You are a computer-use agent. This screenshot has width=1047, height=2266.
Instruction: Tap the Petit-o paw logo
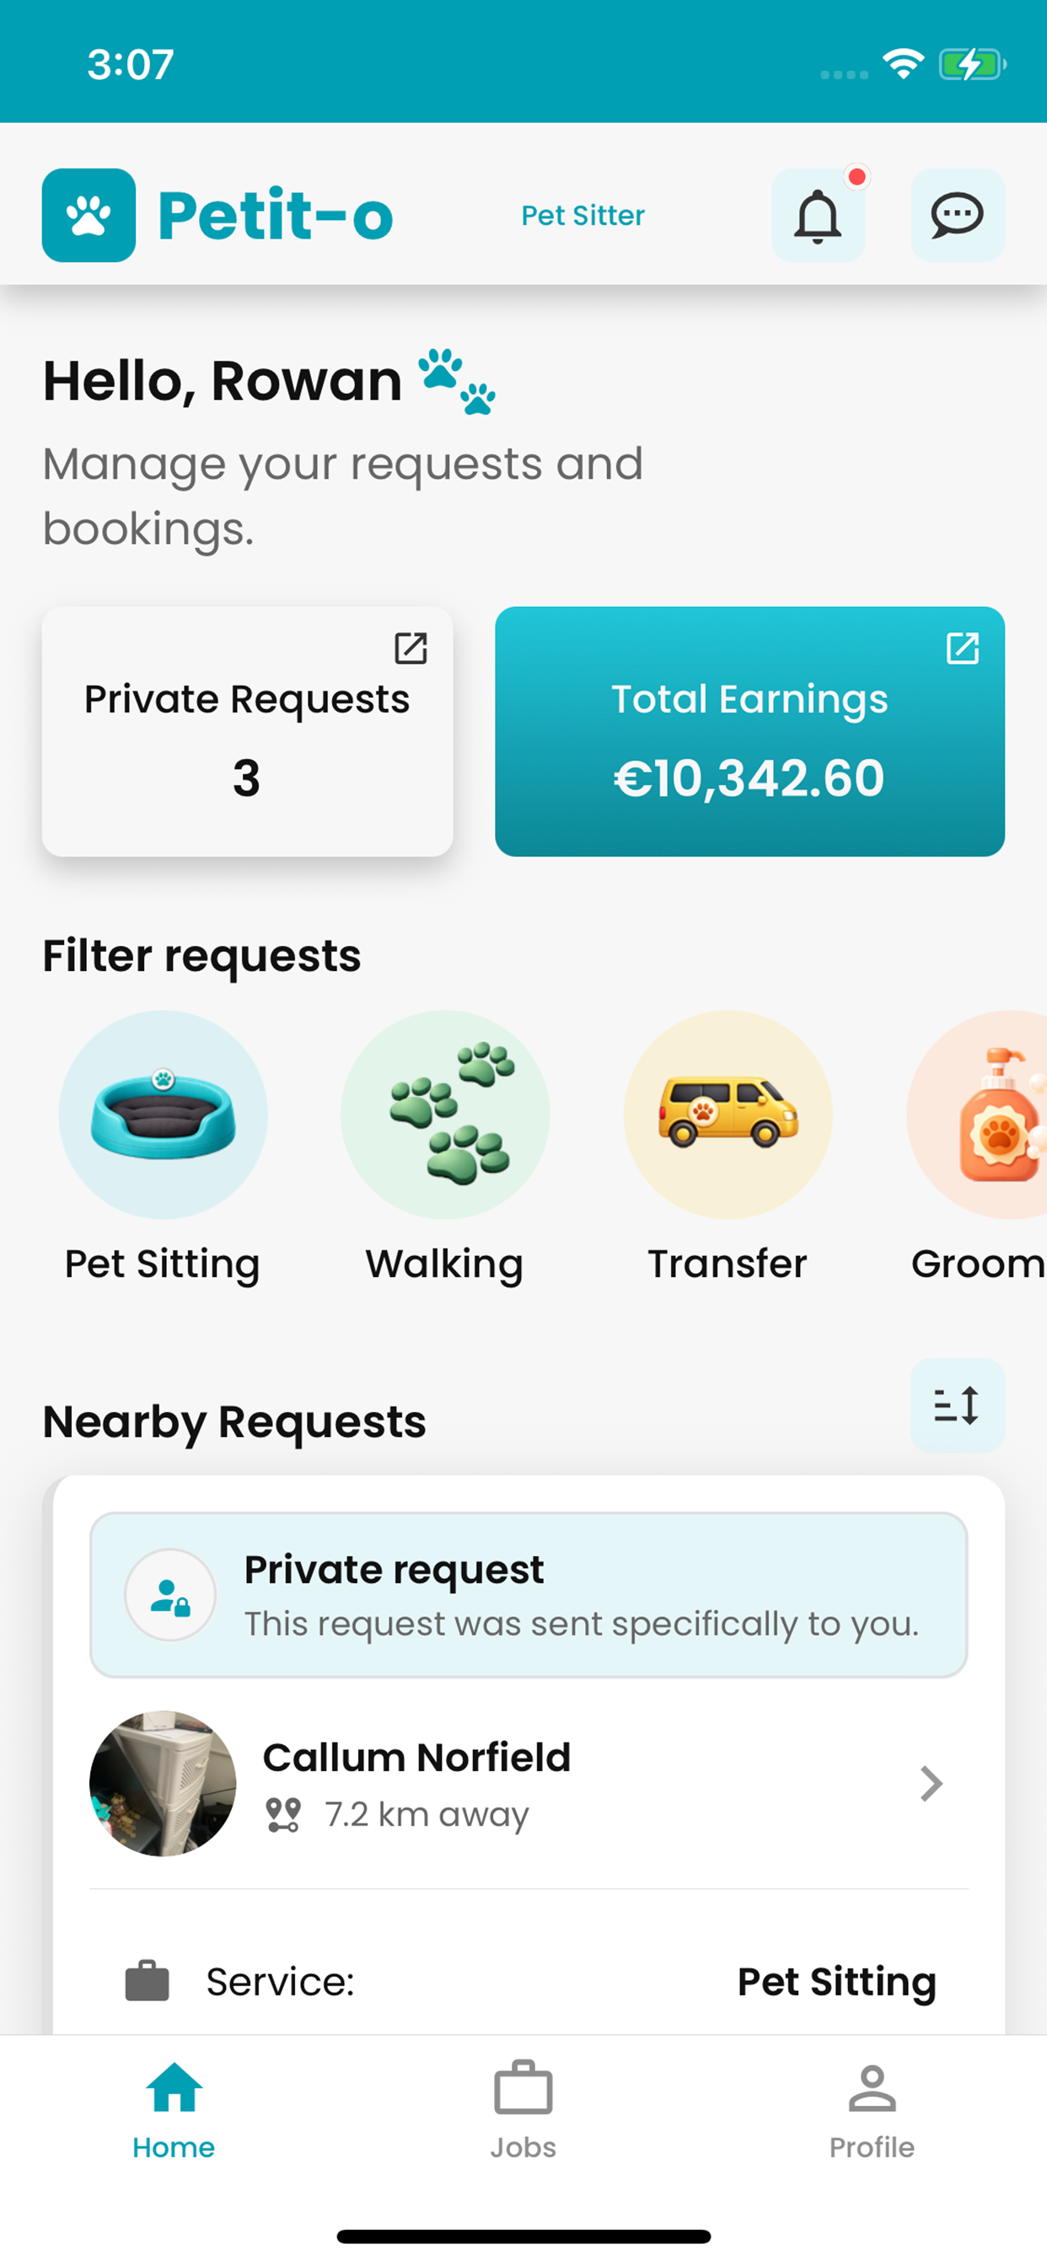pos(89,216)
